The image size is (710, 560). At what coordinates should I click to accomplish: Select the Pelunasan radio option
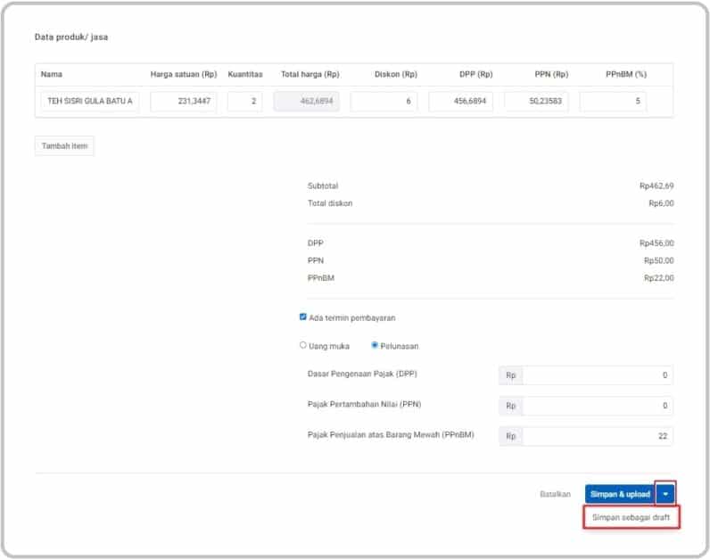(x=375, y=345)
